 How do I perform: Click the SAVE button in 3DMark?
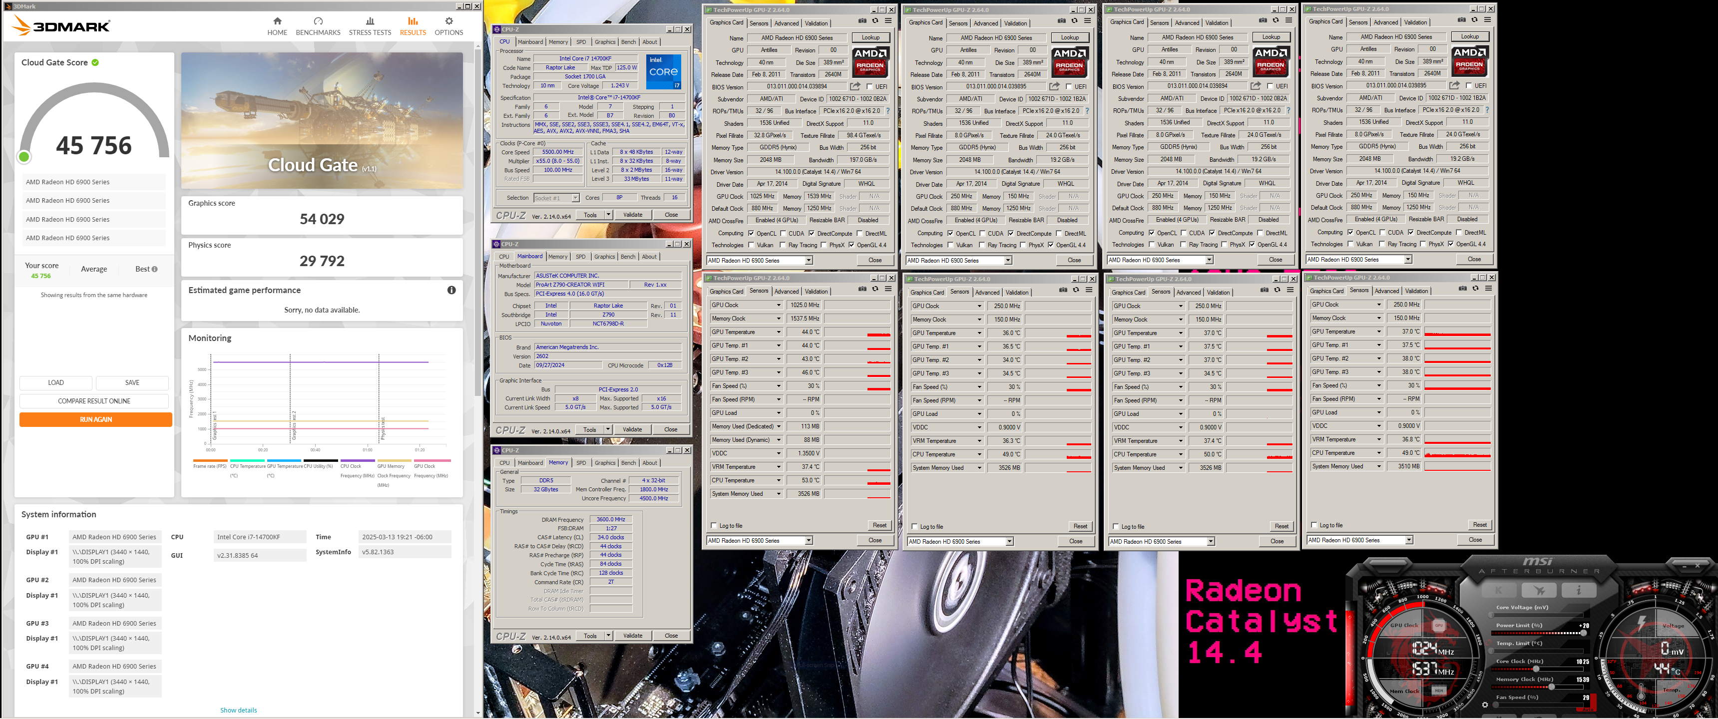pyautogui.click(x=132, y=383)
